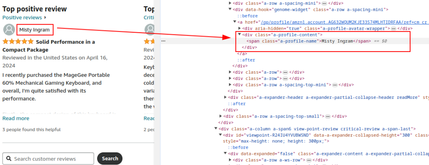The image size is (429, 165).
Task: Click ellipsis badge in a-profile-avatar-wrapper div
Action: (x=393, y=28)
